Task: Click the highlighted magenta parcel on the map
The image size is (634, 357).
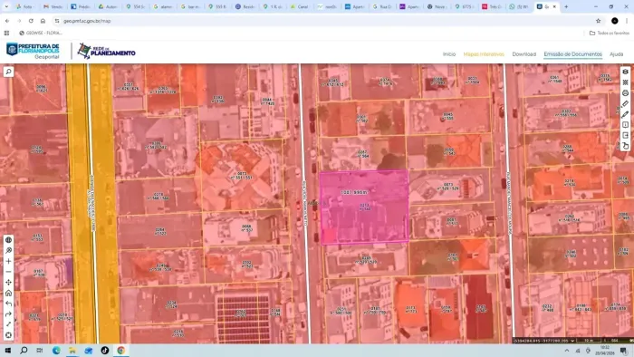Action: [x=364, y=207]
